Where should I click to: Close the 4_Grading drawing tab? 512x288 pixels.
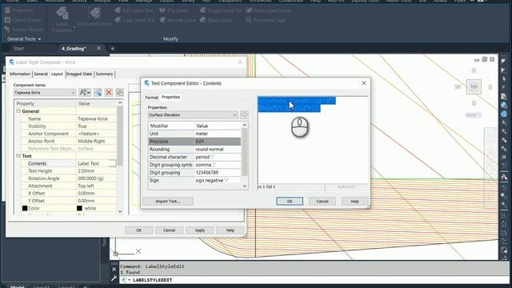tap(98, 48)
